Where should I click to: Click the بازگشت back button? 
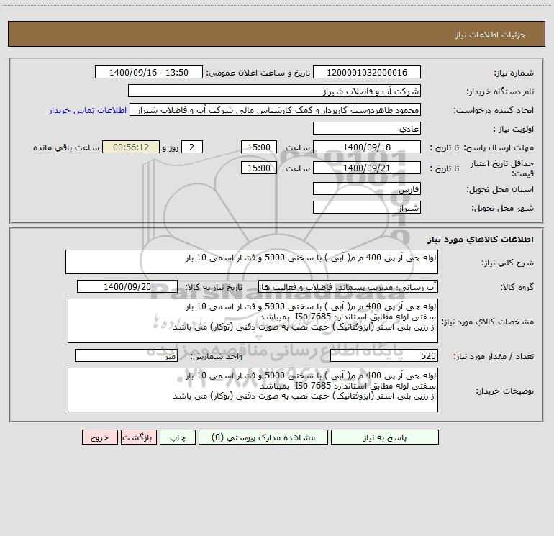pos(138,437)
